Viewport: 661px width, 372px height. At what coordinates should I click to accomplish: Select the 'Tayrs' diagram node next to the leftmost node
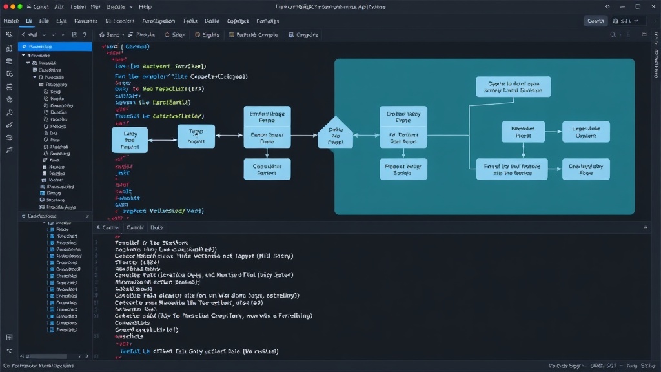point(196,136)
